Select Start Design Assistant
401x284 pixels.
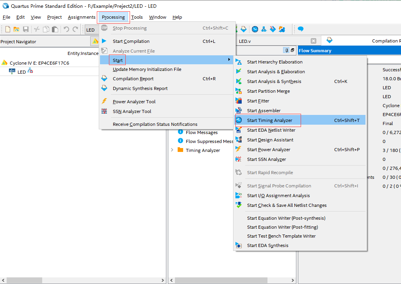(x=300, y=140)
